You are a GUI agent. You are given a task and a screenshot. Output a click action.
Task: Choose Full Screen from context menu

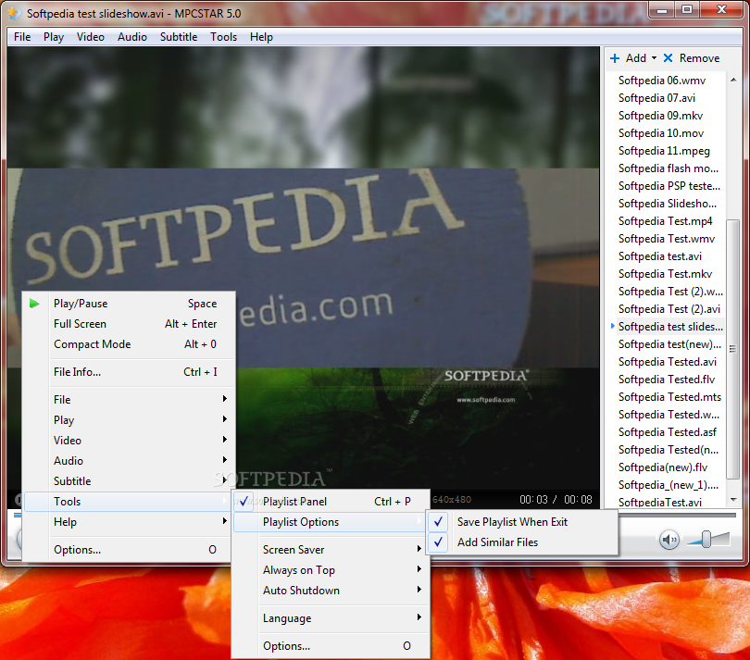130,324
